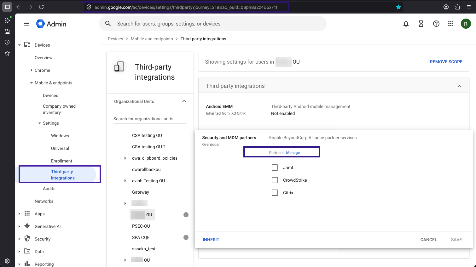
Task: Open the Google apps grid
Action: [451, 24]
